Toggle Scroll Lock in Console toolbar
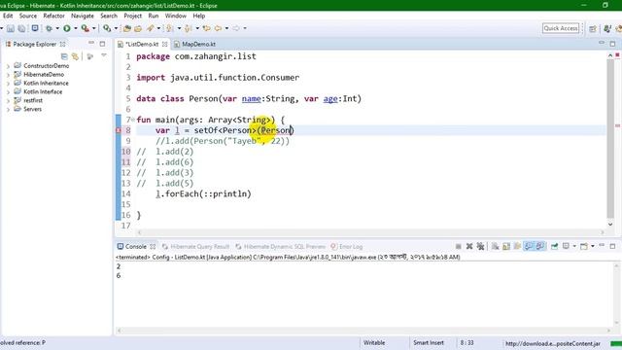This screenshot has height=350, width=622. [x=506, y=246]
